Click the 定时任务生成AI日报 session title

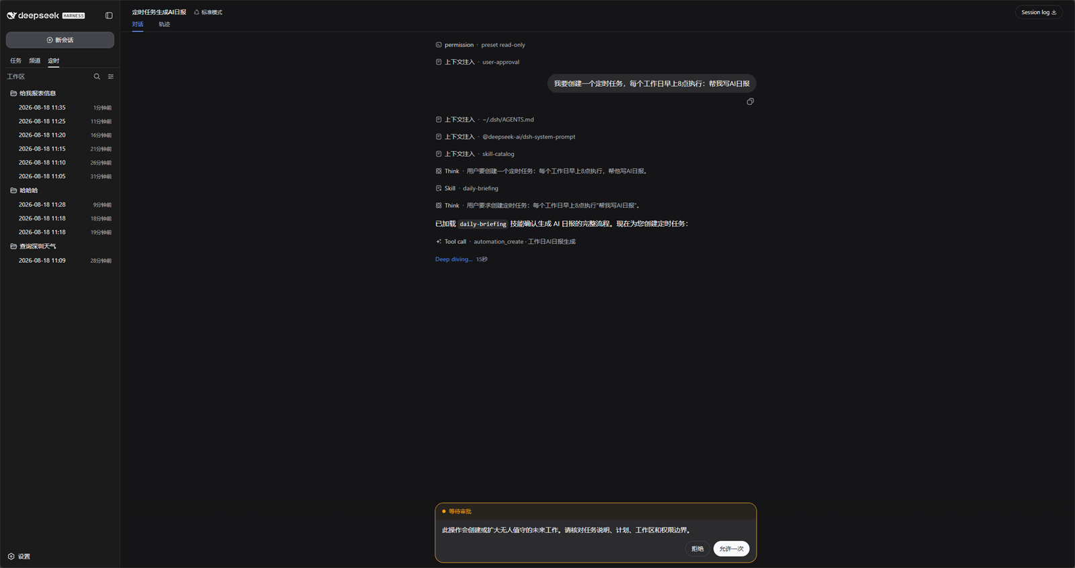click(159, 12)
